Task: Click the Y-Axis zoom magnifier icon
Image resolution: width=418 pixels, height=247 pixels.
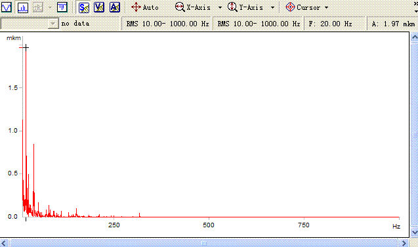Action: pyautogui.click(x=232, y=7)
